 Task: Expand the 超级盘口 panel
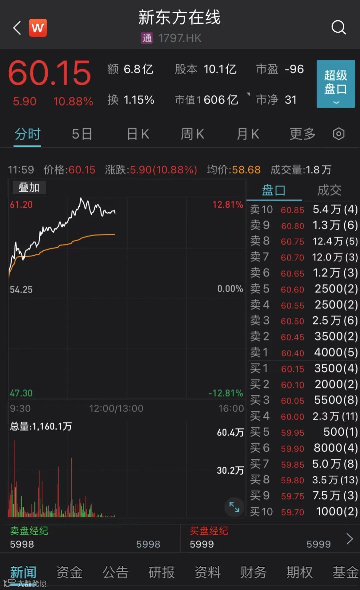pyautogui.click(x=336, y=84)
